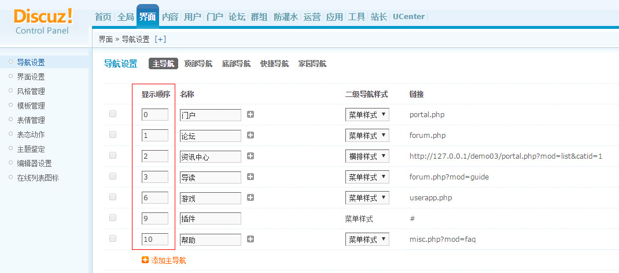Open the style dropdown for userapp.php row
The image size is (619, 273).
367,198
